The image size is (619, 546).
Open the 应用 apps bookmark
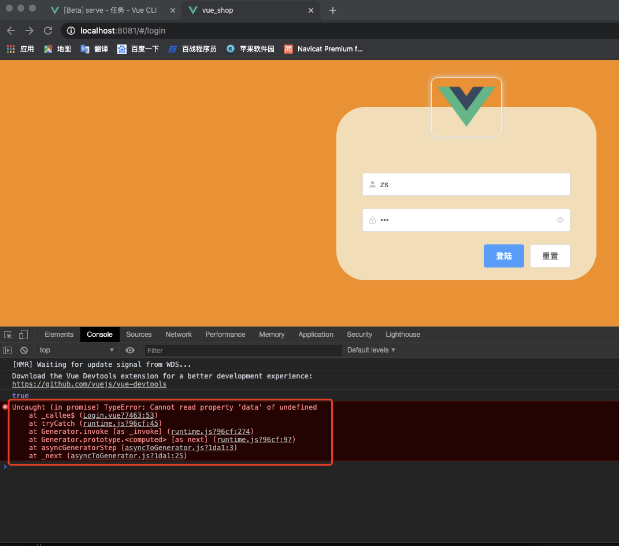tap(21, 49)
